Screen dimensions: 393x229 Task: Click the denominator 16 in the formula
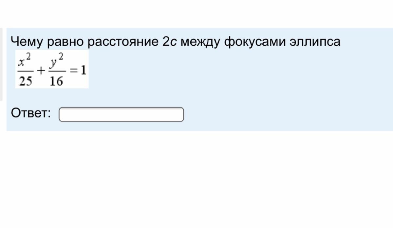[x=56, y=81]
